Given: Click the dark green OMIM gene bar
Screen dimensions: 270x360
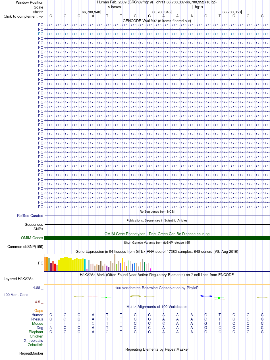Looking at the screenshot, I should click(x=157, y=238).
